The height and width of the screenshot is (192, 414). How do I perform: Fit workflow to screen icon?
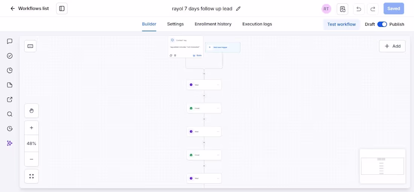(31, 176)
